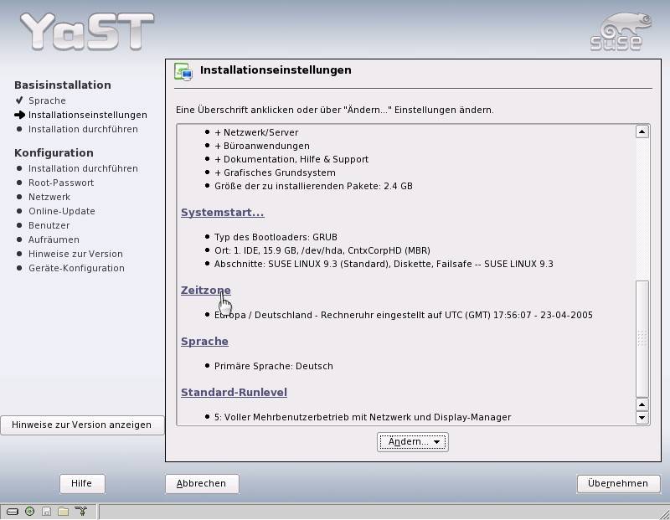This screenshot has height=520, width=670.
Task: Click the 'Europa / Deutschland' timezone line
Action: (x=404, y=316)
